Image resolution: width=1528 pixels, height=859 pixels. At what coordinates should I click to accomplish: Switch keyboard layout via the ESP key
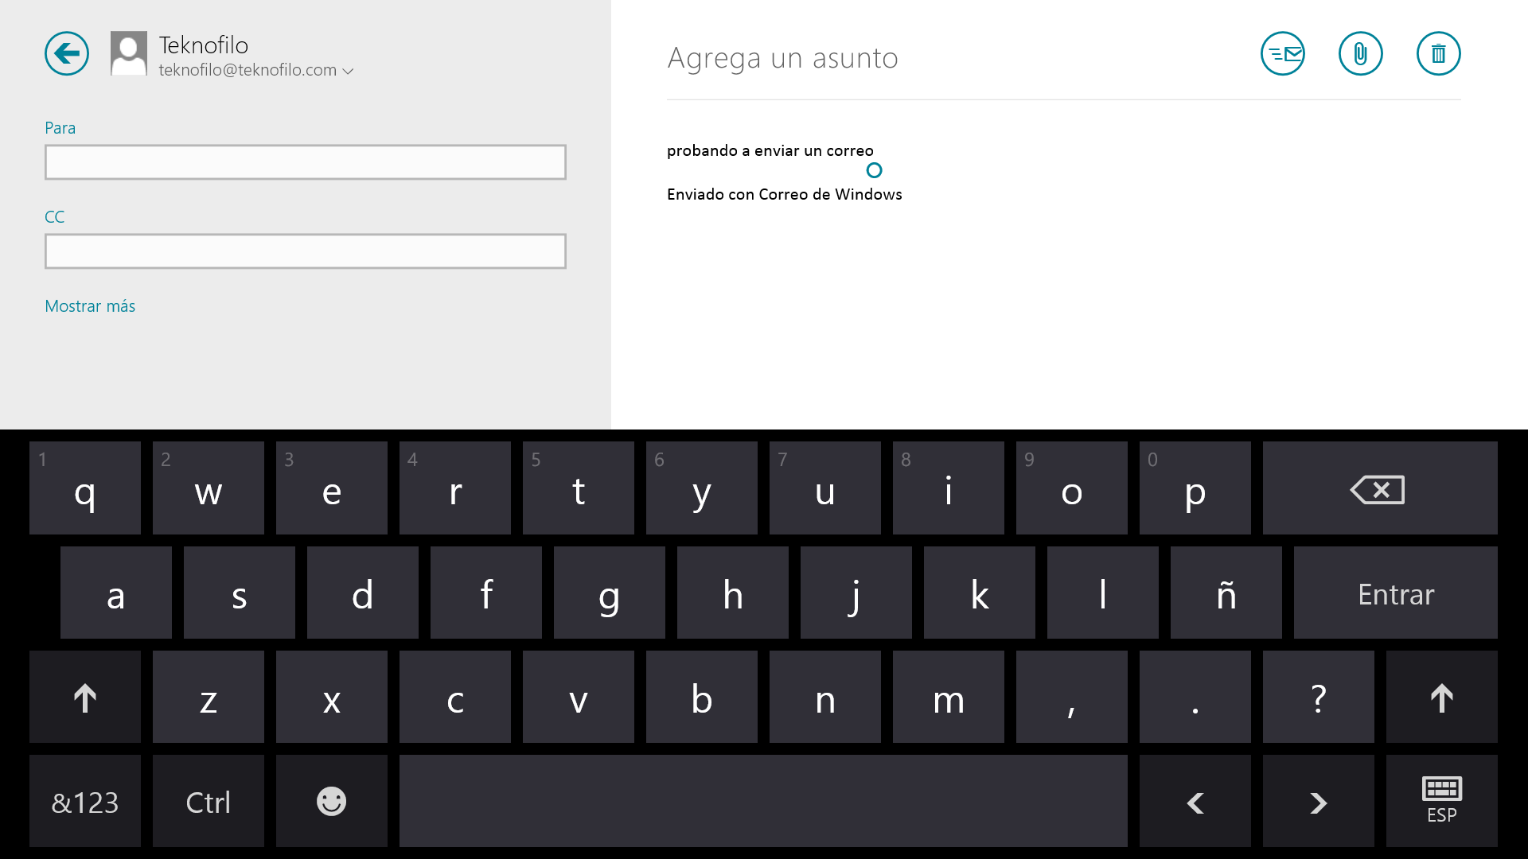pos(1441,801)
